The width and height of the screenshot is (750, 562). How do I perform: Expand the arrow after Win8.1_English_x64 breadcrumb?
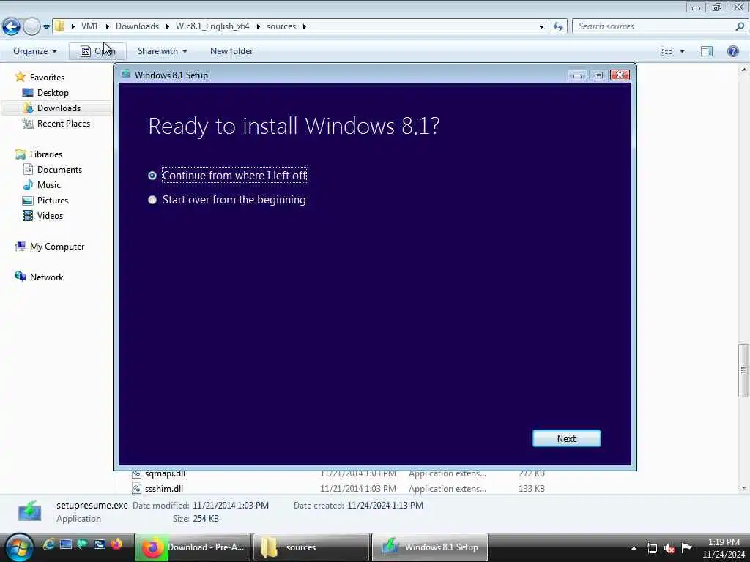[x=259, y=26]
